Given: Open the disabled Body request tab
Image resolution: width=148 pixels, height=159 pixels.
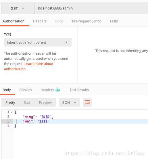Looking at the screenshot, I should [59, 21].
